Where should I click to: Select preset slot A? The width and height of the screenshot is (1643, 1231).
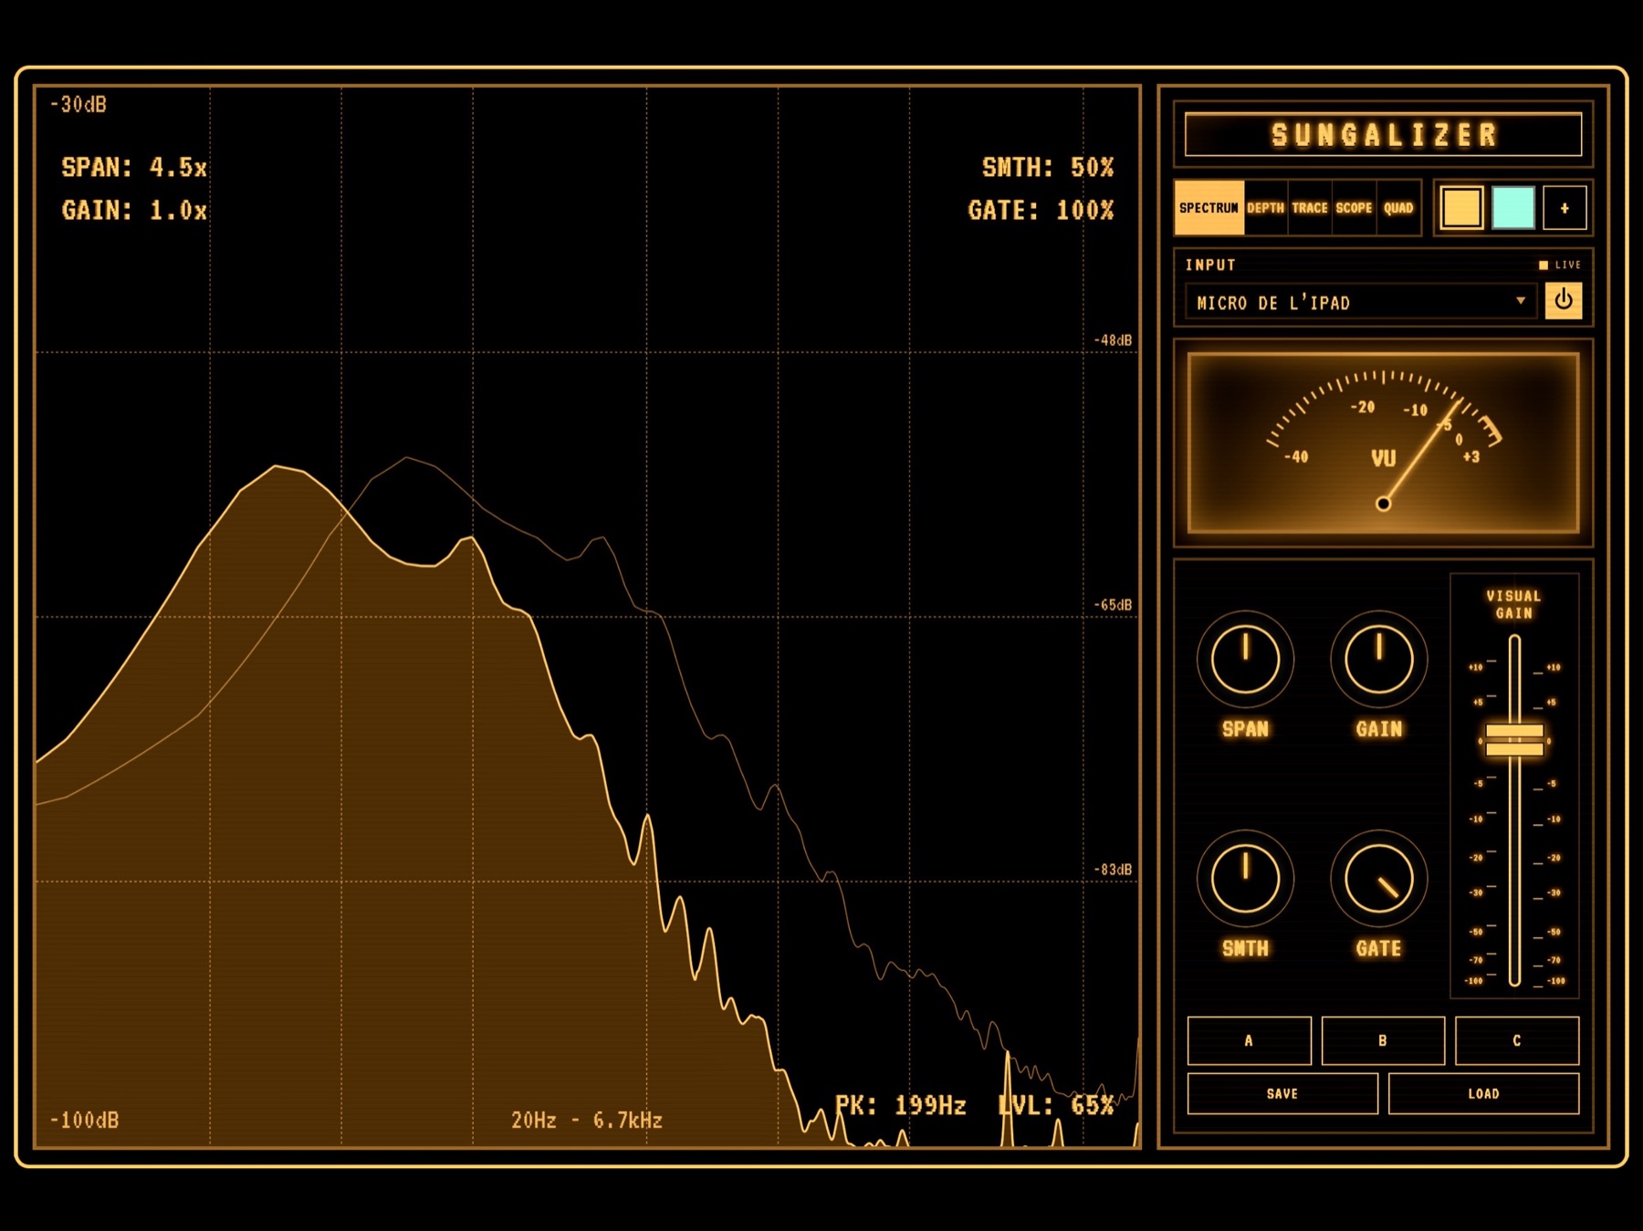[1249, 1040]
